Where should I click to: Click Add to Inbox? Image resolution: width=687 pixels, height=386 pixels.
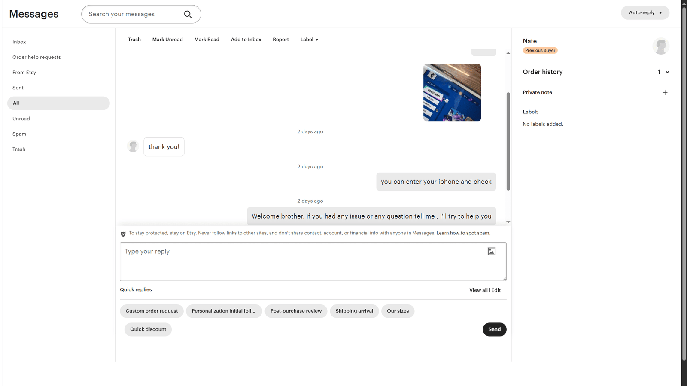[x=246, y=40]
